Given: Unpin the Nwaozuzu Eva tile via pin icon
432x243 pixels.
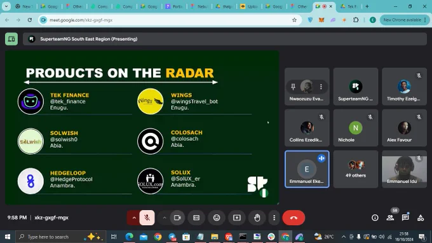Looking at the screenshot, I should pos(293,87).
